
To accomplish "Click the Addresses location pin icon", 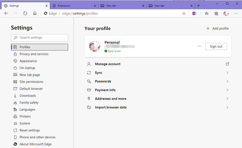I will (x=89, y=99).
